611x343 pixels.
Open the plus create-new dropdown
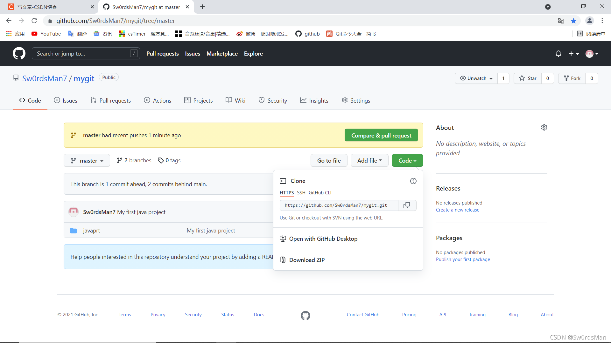click(x=574, y=54)
